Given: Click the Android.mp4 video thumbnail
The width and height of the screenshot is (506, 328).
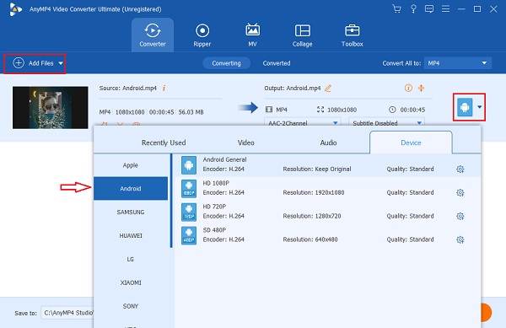Looking at the screenshot, I should pyautogui.click(x=51, y=107).
